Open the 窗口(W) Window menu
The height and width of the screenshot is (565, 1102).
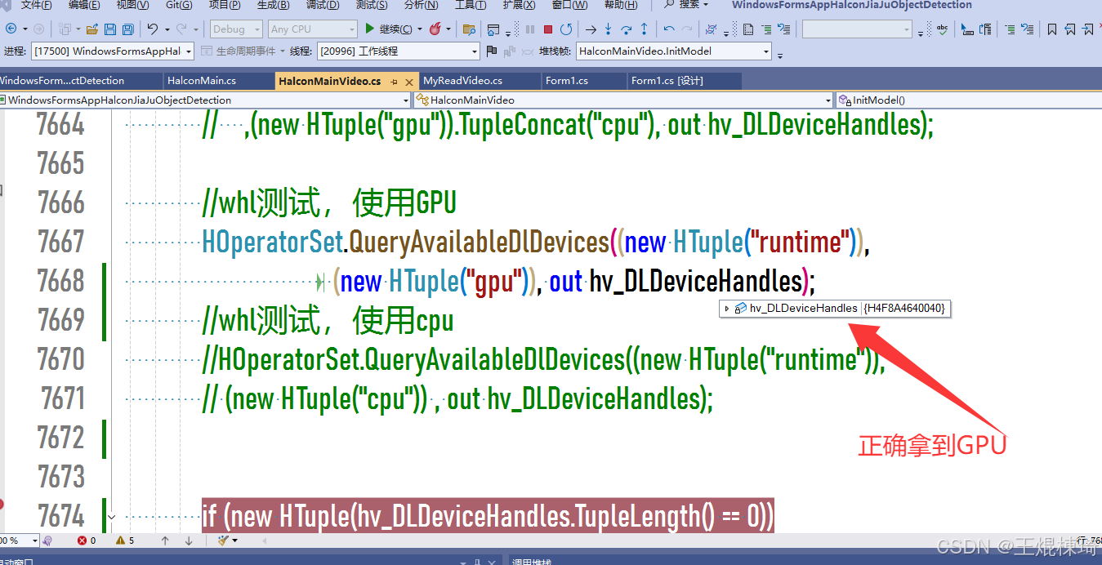pos(569,5)
